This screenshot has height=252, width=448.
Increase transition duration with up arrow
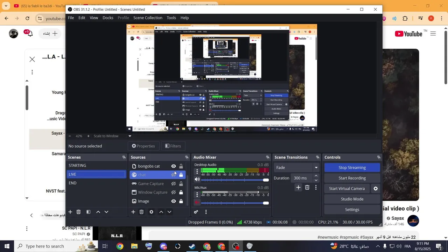click(316, 176)
